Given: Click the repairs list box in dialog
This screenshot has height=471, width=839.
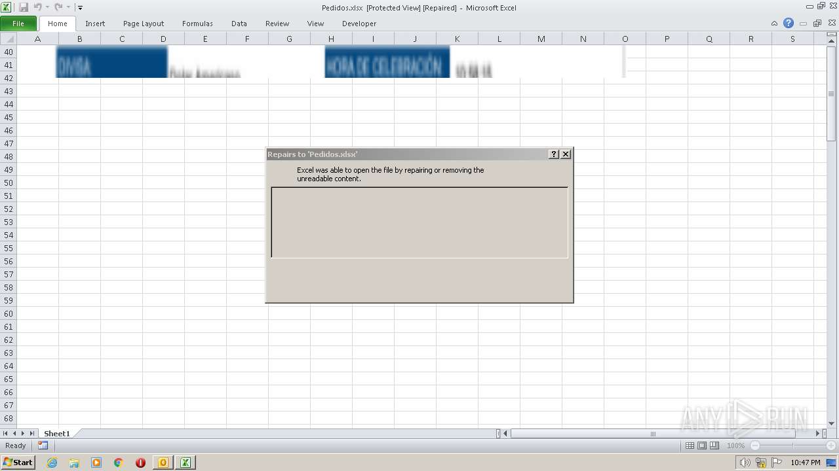Looking at the screenshot, I should point(419,222).
